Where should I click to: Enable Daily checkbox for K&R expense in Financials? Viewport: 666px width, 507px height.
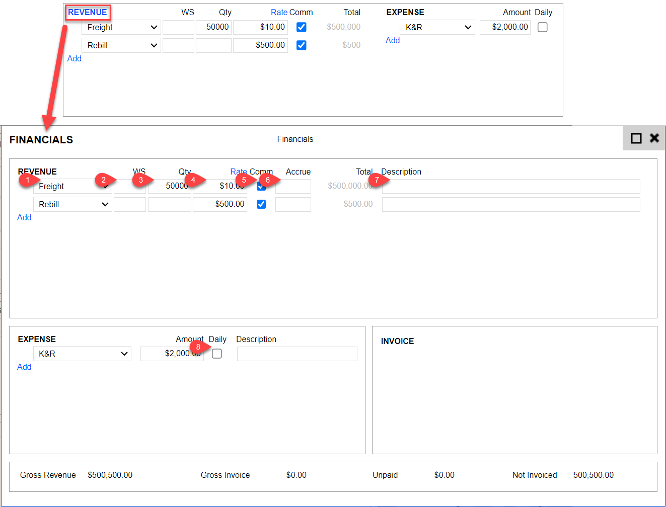coord(217,354)
